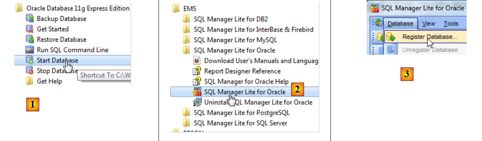Image resolution: width=482 pixels, height=141 pixels.
Task: Launch SQL Manager Lite for Oracle app icon
Action: pos(197,92)
